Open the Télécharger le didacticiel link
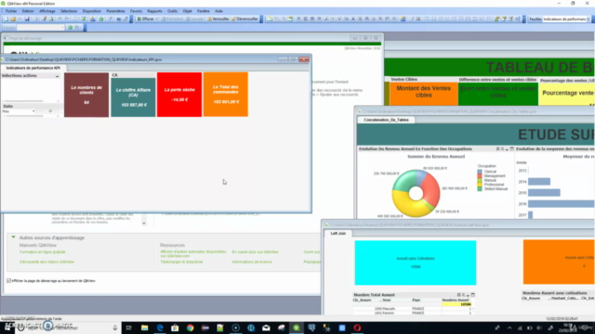Viewport: 595px width, 334px height. coord(181,262)
